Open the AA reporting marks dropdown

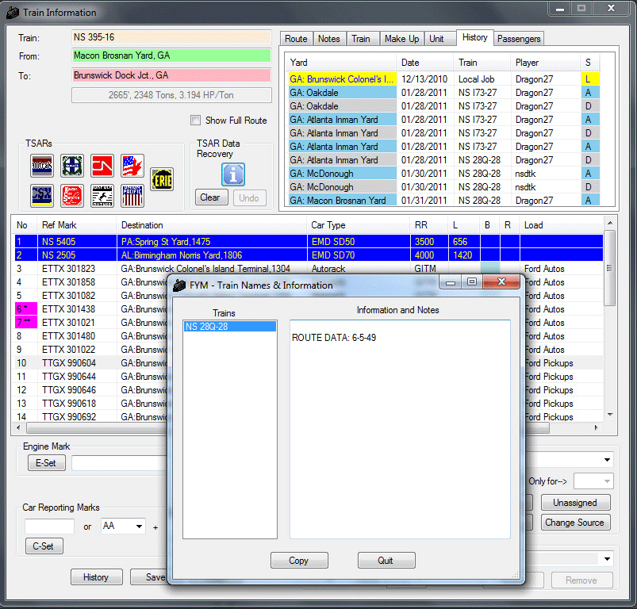click(139, 527)
